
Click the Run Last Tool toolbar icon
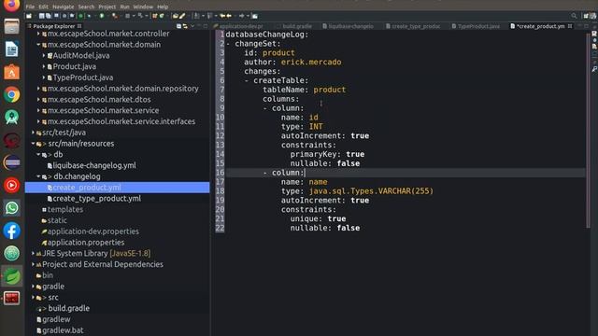[x=114, y=16]
